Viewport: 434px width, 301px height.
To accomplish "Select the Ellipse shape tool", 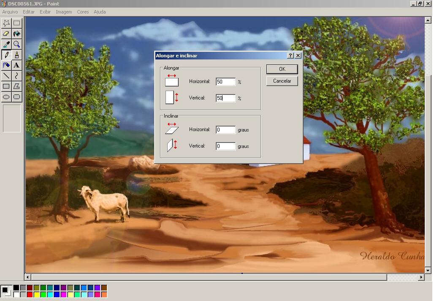I will pos(6,97).
